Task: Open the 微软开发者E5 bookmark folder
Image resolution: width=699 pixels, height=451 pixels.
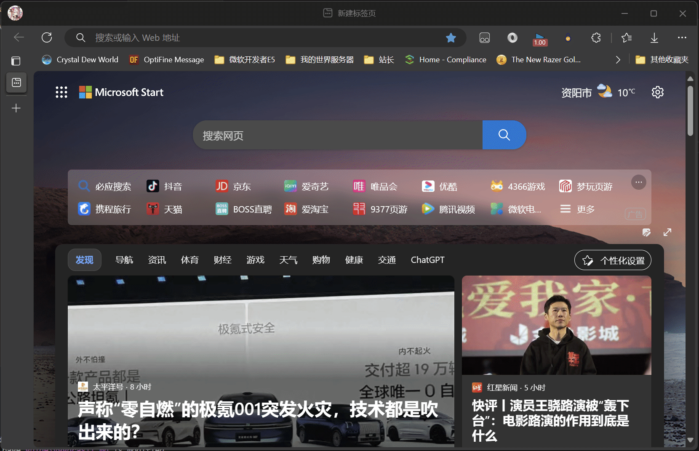Action: point(245,60)
